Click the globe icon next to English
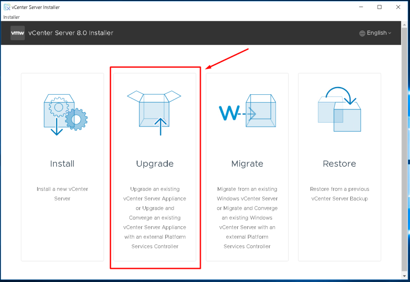Viewport: 410px width, 282px height. pyautogui.click(x=362, y=33)
